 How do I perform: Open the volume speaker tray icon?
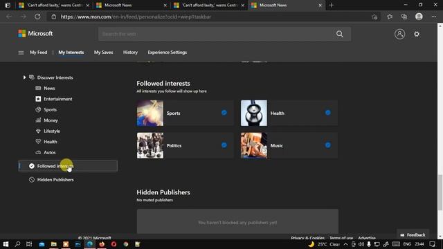pos(361,244)
